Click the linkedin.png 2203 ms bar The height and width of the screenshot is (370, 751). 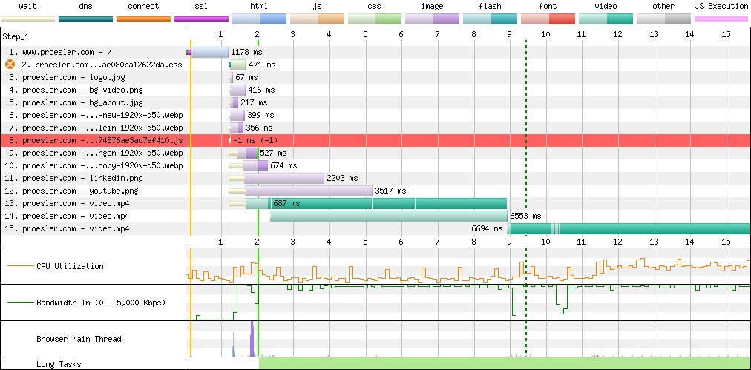pyautogui.click(x=284, y=178)
